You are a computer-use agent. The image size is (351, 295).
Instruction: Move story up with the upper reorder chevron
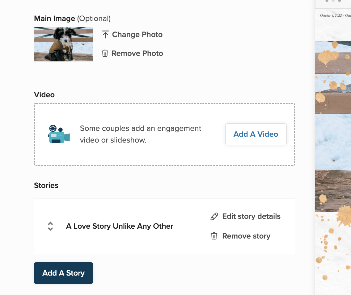[x=51, y=224]
